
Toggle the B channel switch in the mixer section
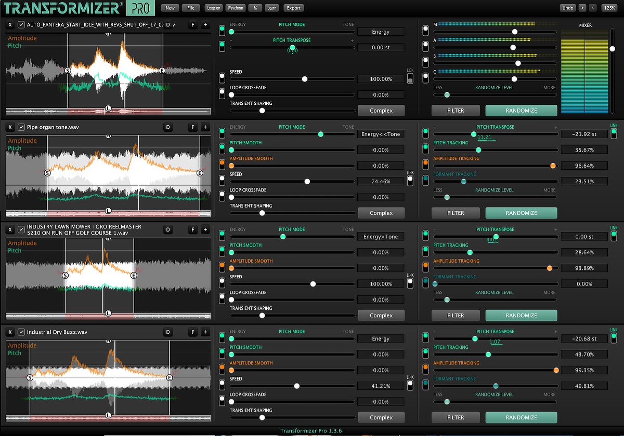point(426,63)
